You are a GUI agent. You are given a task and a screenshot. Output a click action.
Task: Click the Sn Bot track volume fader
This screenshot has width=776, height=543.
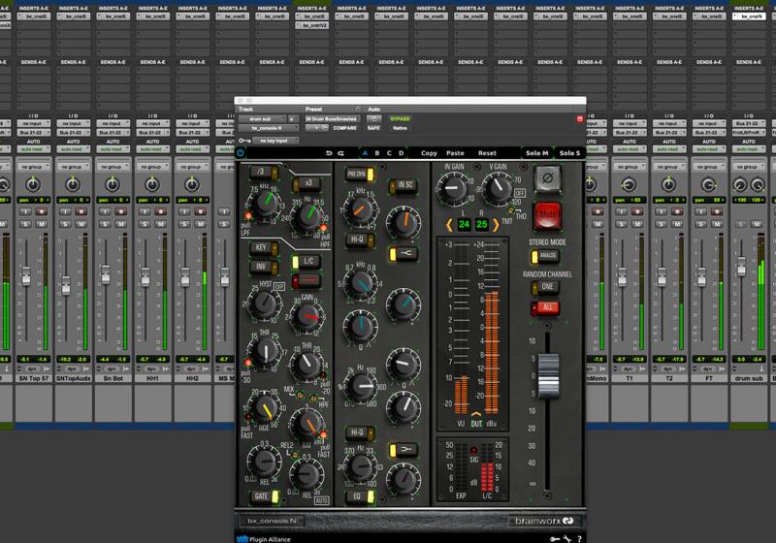(106, 274)
